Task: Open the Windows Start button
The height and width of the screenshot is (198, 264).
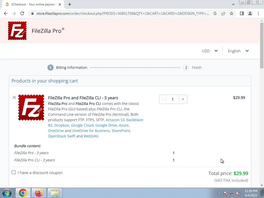Action: coord(7,193)
